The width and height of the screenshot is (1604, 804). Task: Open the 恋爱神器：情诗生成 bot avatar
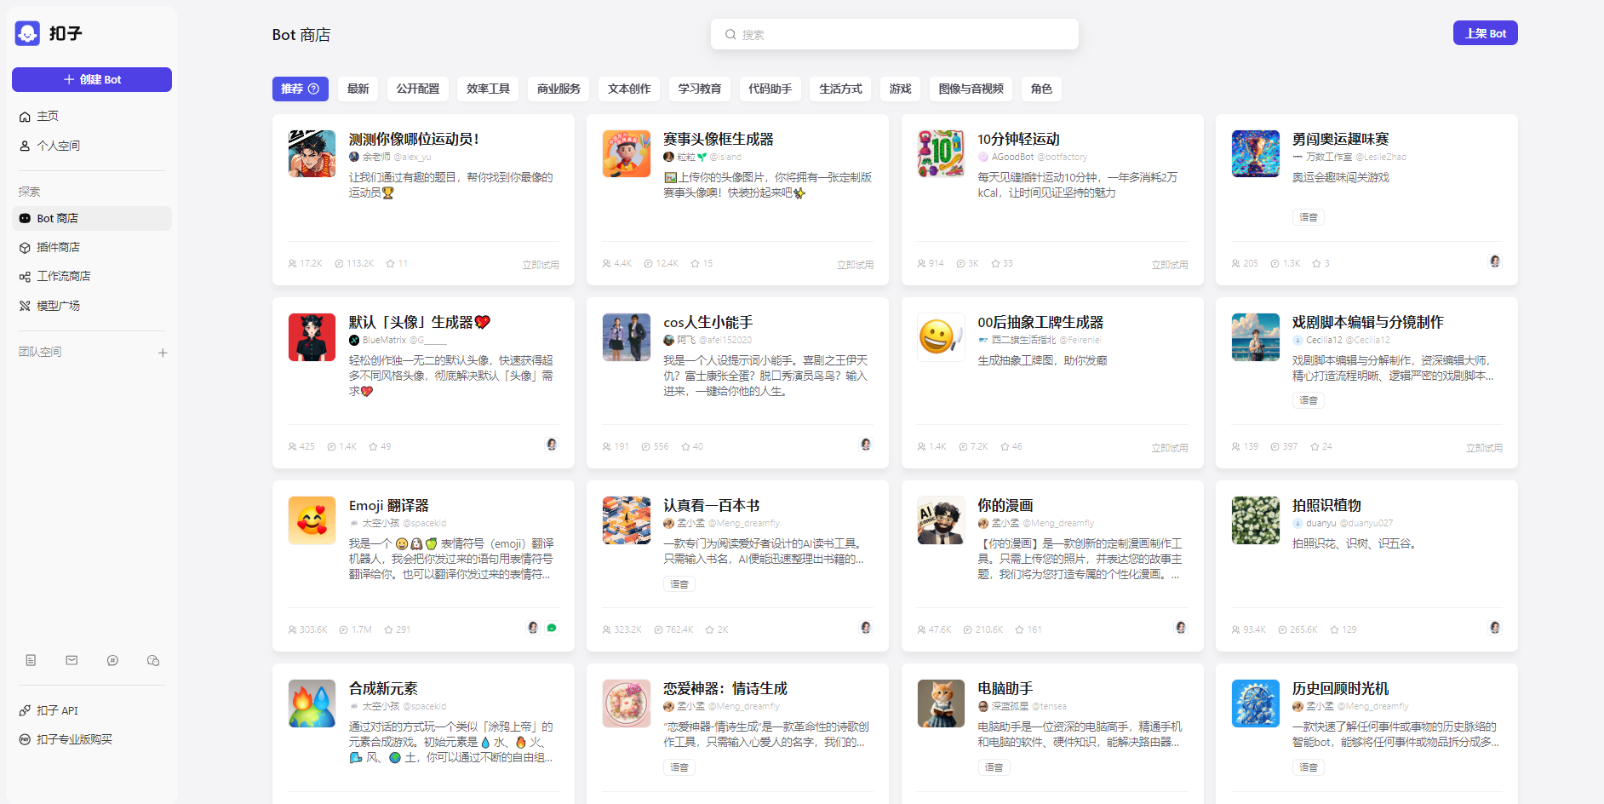[x=627, y=703]
